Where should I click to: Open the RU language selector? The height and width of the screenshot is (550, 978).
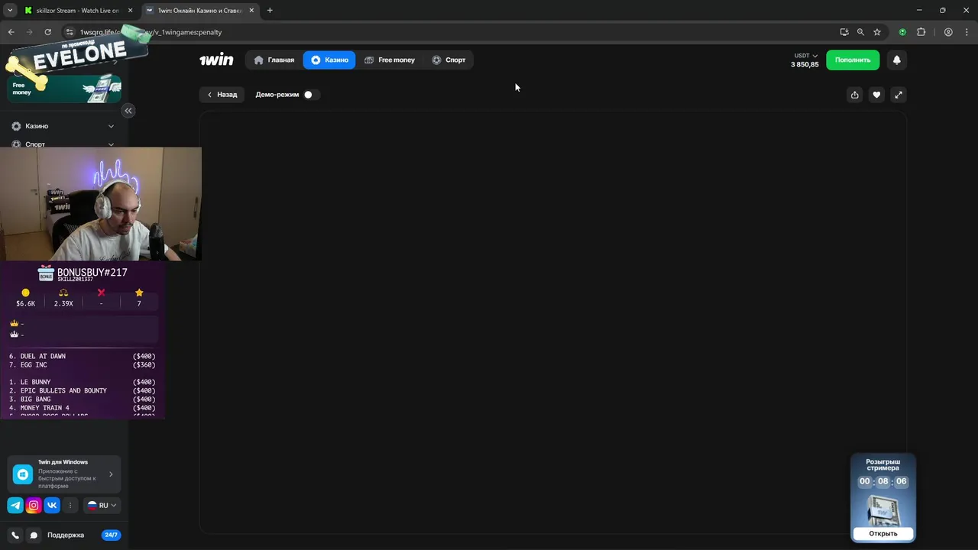click(102, 505)
